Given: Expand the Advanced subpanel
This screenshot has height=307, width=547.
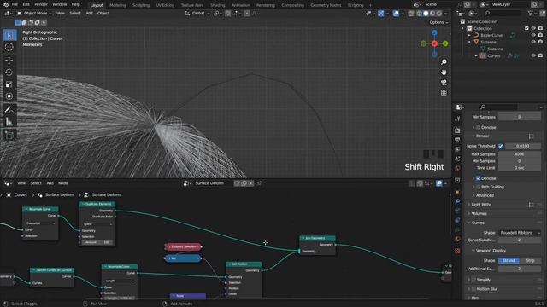Looking at the screenshot, I should click(485, 195).
